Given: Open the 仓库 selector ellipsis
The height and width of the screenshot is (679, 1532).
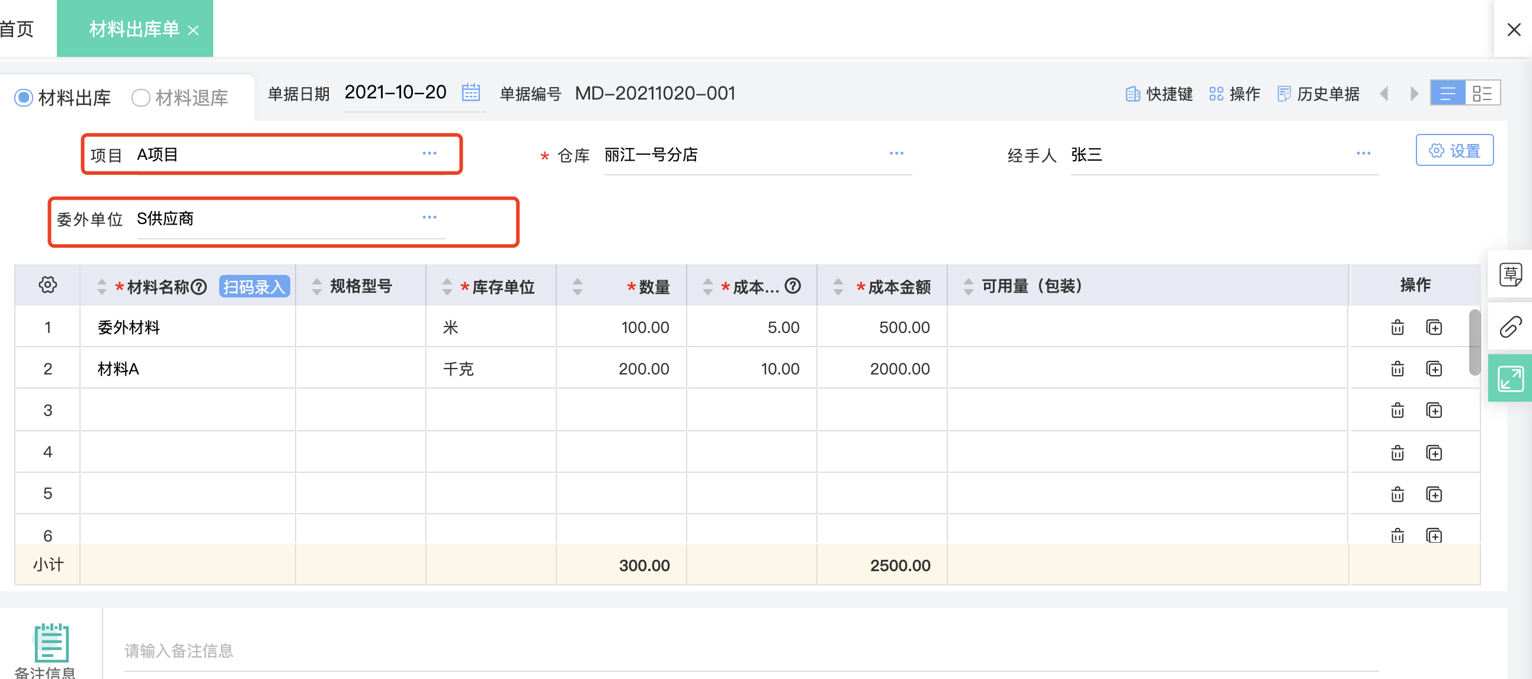Looking at the screenshot, I should tap(896, 153).
